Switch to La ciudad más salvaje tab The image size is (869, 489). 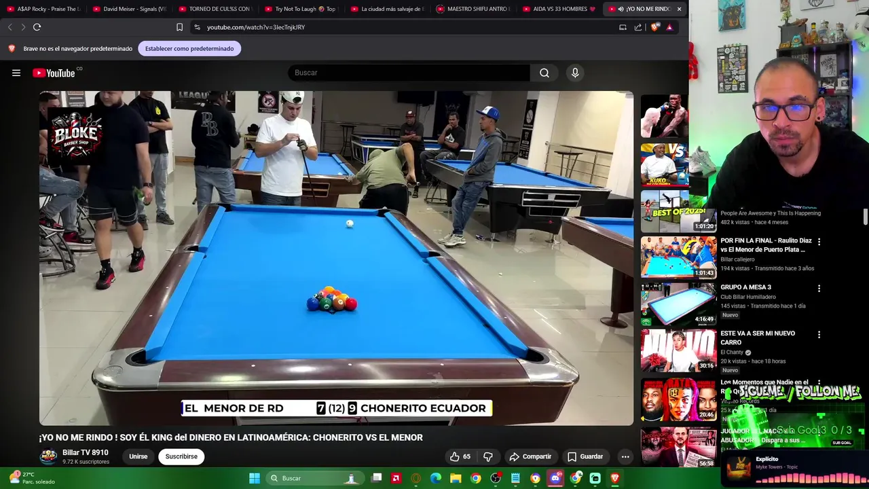point(388,9)
